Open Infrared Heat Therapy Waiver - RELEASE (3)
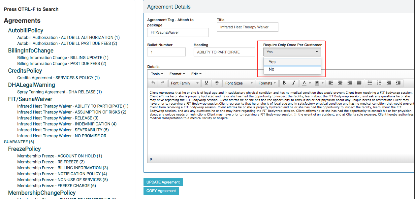This screenshot has height=199, width=415. pyautogui.click(x=58, y=118)
